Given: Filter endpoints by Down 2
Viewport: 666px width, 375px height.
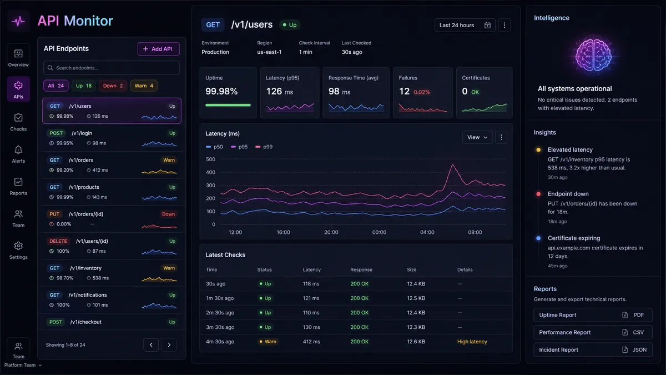Looking at the screenshot, I should [x=113, y=86].
